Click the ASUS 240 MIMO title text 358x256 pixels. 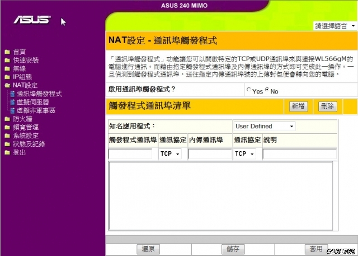(x=184, y=6)
